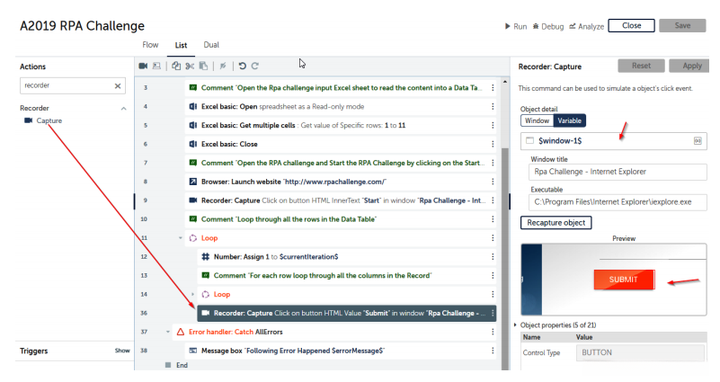Click the Save button
This screenshot has height=382, width=720.
tap(682, 26)
